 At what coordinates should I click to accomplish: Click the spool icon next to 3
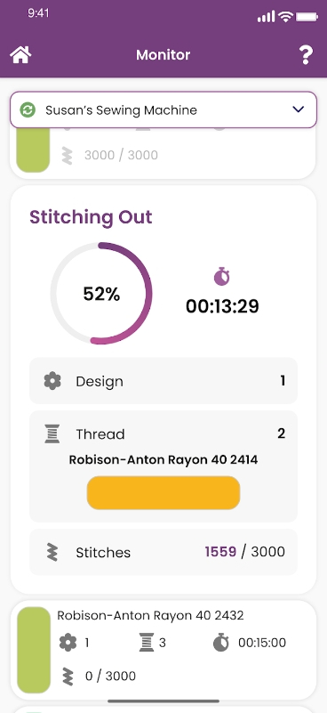(147, 643)
